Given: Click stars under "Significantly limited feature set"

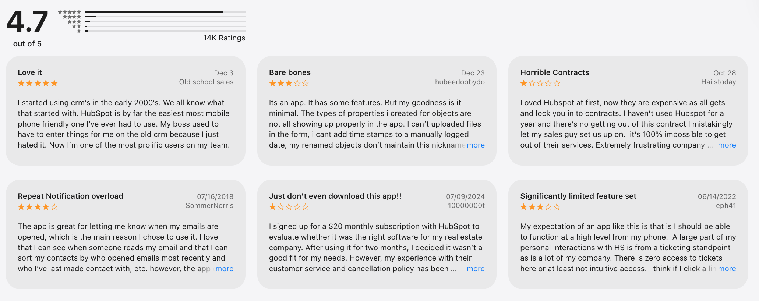Looking at the screenshot, I should coord(540,207).
